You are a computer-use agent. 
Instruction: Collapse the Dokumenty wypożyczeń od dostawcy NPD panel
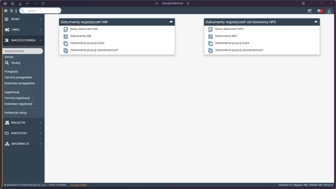click(315, 21)
